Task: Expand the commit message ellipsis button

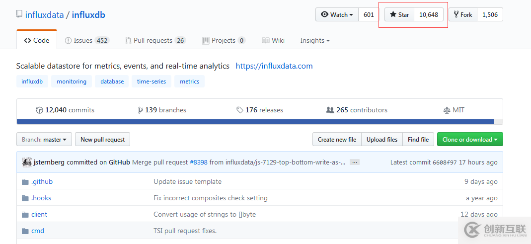Action: tap(354, 163)
